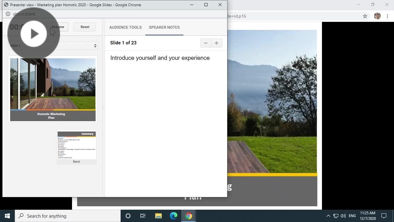
Task: Open Chrome's three-dot menu in the background window
Action: click(387, 16)
